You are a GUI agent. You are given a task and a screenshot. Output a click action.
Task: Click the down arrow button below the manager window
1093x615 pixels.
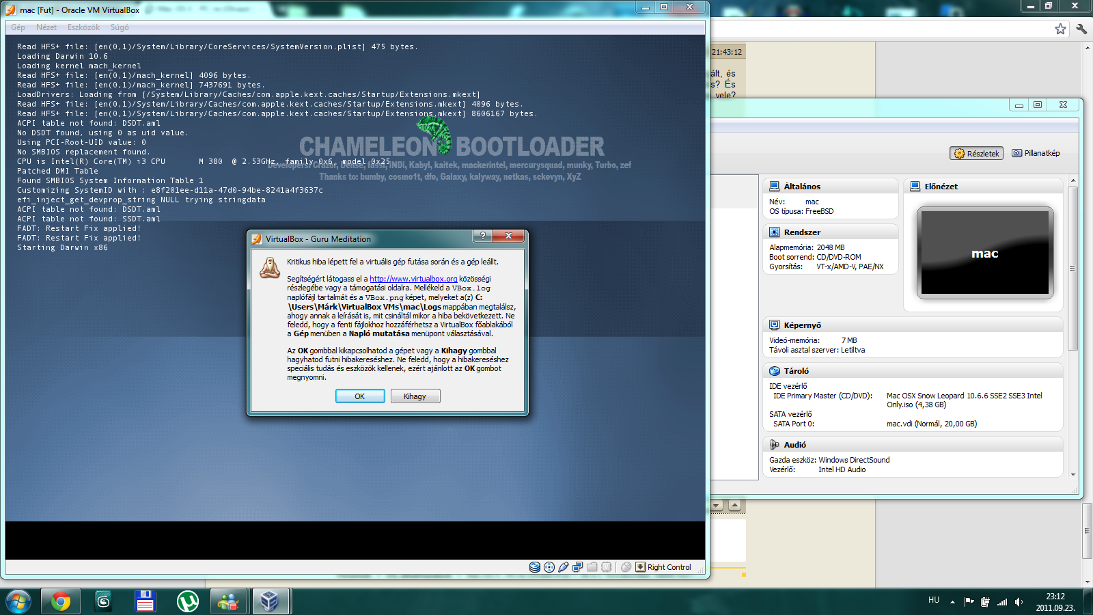click(717, 506)
